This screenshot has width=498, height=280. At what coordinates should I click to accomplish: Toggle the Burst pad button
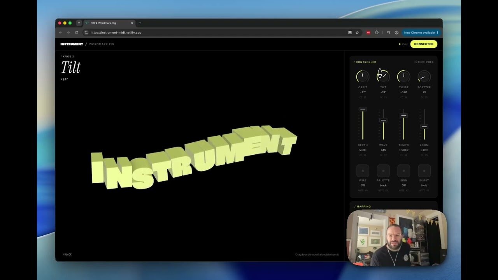pyautogui.click(x=424, y=171)
